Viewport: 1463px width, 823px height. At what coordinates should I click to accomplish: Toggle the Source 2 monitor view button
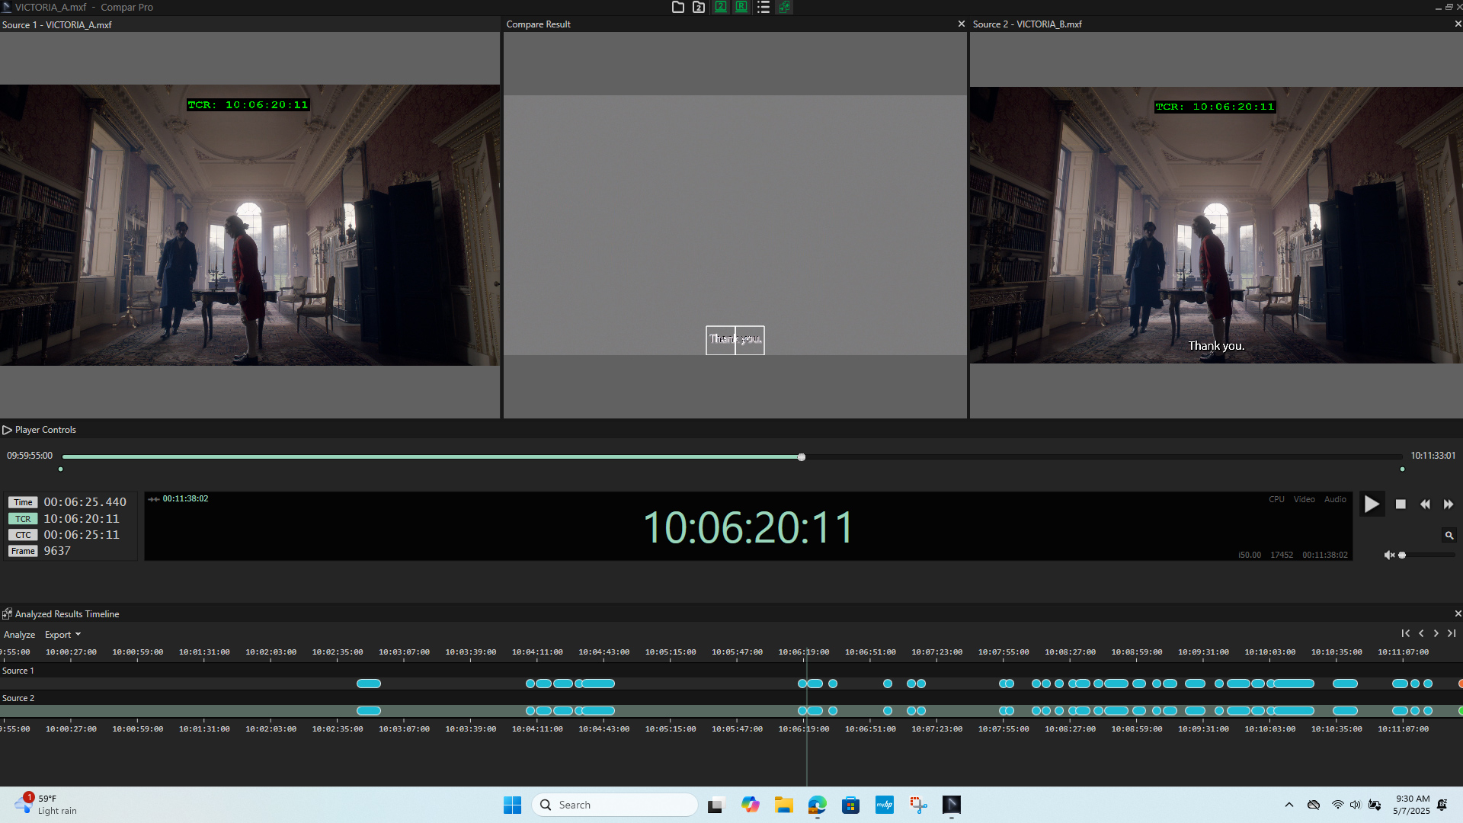(x=720, y=7)
